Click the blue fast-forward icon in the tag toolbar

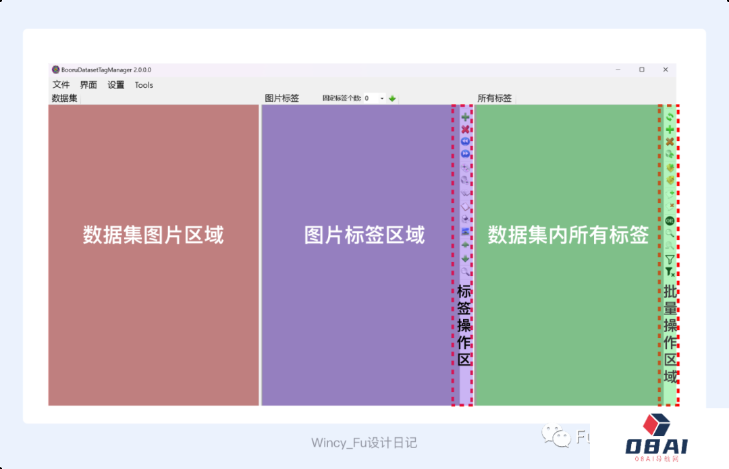point(465,154)
